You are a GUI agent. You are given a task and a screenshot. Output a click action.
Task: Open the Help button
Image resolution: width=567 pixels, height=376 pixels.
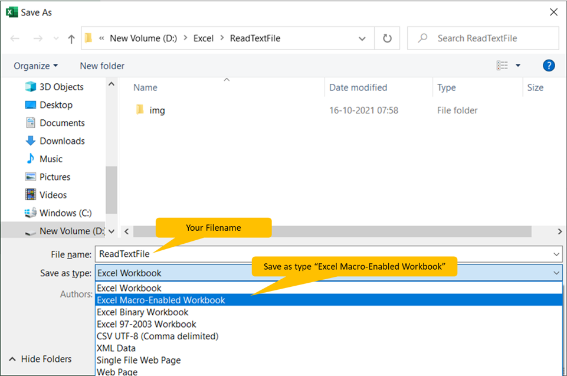pyautogui.click(x=549, y=66)
